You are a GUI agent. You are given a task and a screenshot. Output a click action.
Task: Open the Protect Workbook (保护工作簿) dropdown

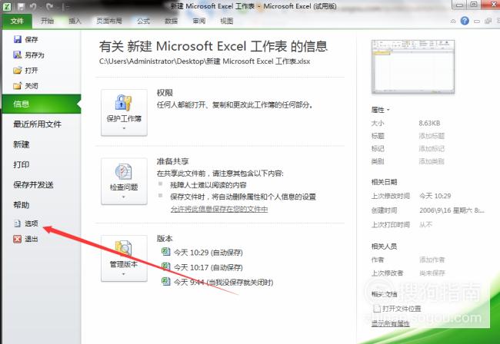pos(124,113)
